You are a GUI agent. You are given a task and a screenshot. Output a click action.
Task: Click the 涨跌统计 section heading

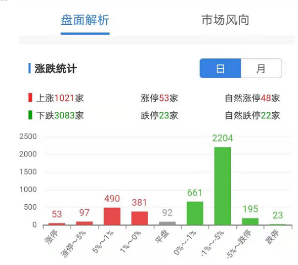coord(55,68)
